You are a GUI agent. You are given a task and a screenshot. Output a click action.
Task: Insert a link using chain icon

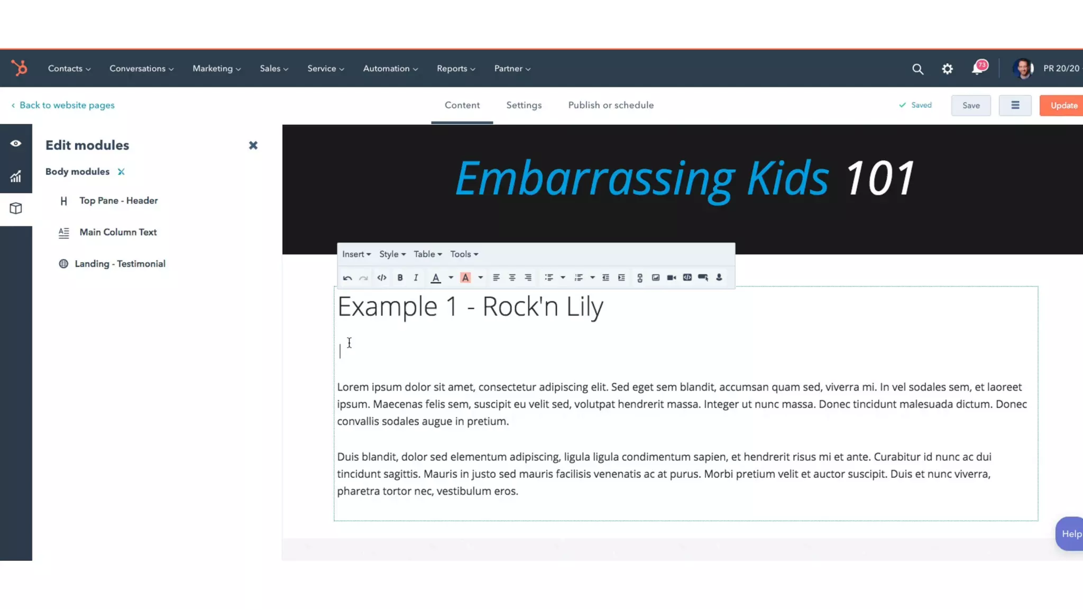click(640, 278)
